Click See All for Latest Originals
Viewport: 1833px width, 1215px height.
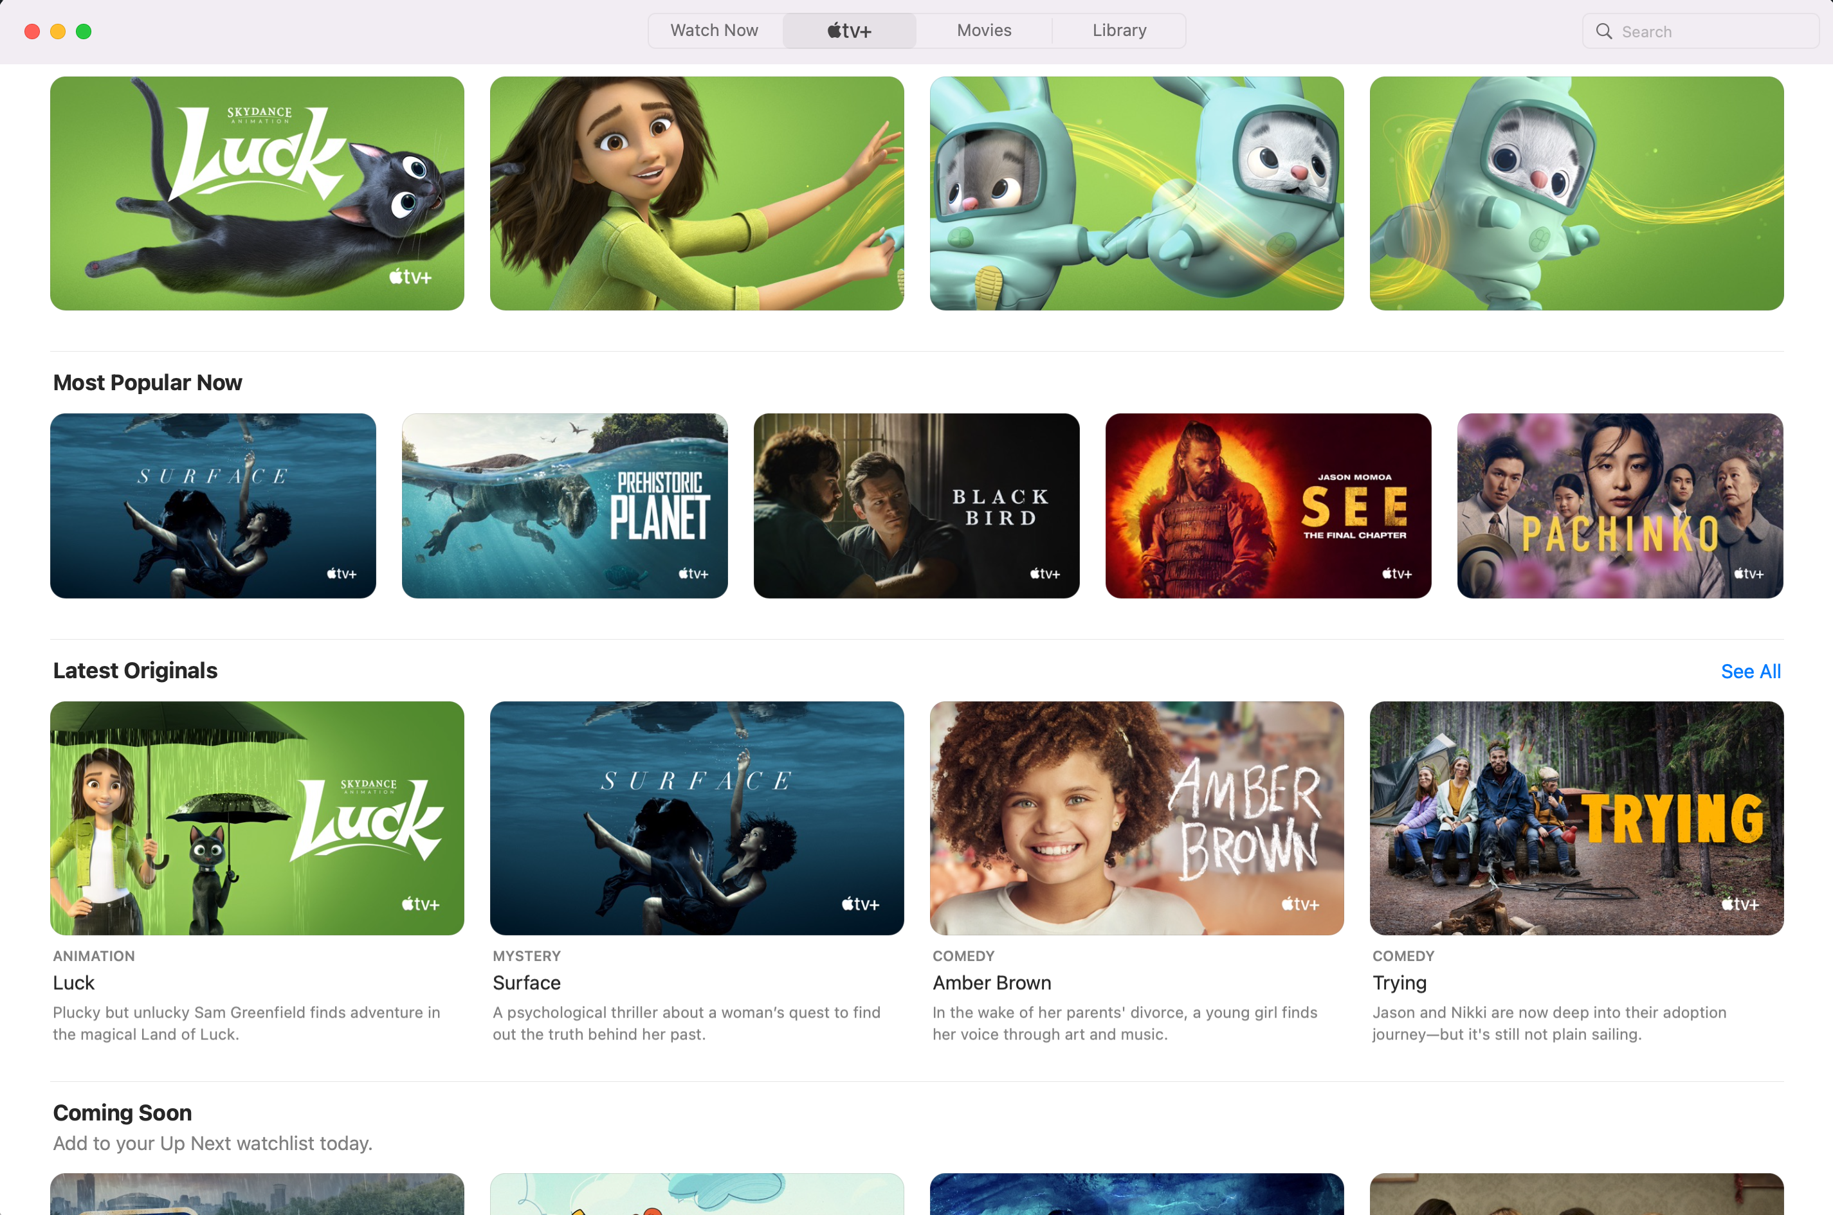pos(1750,671)
